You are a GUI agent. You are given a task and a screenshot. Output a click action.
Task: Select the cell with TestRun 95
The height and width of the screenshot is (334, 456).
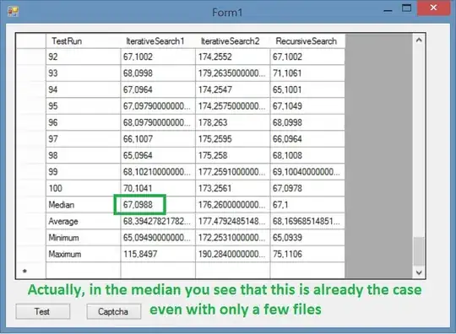click(x=83, y=106)
